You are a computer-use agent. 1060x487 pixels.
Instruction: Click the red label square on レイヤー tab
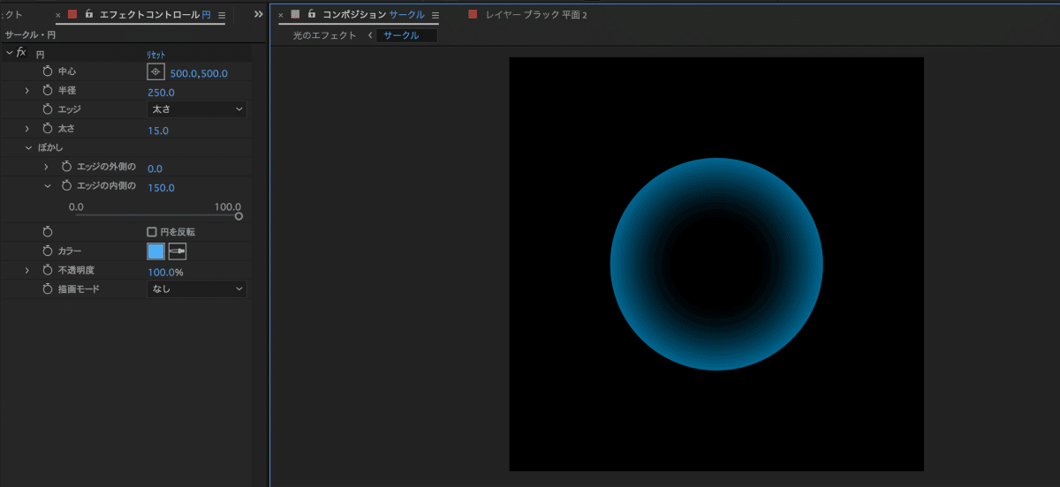click(x=473, y=14)
